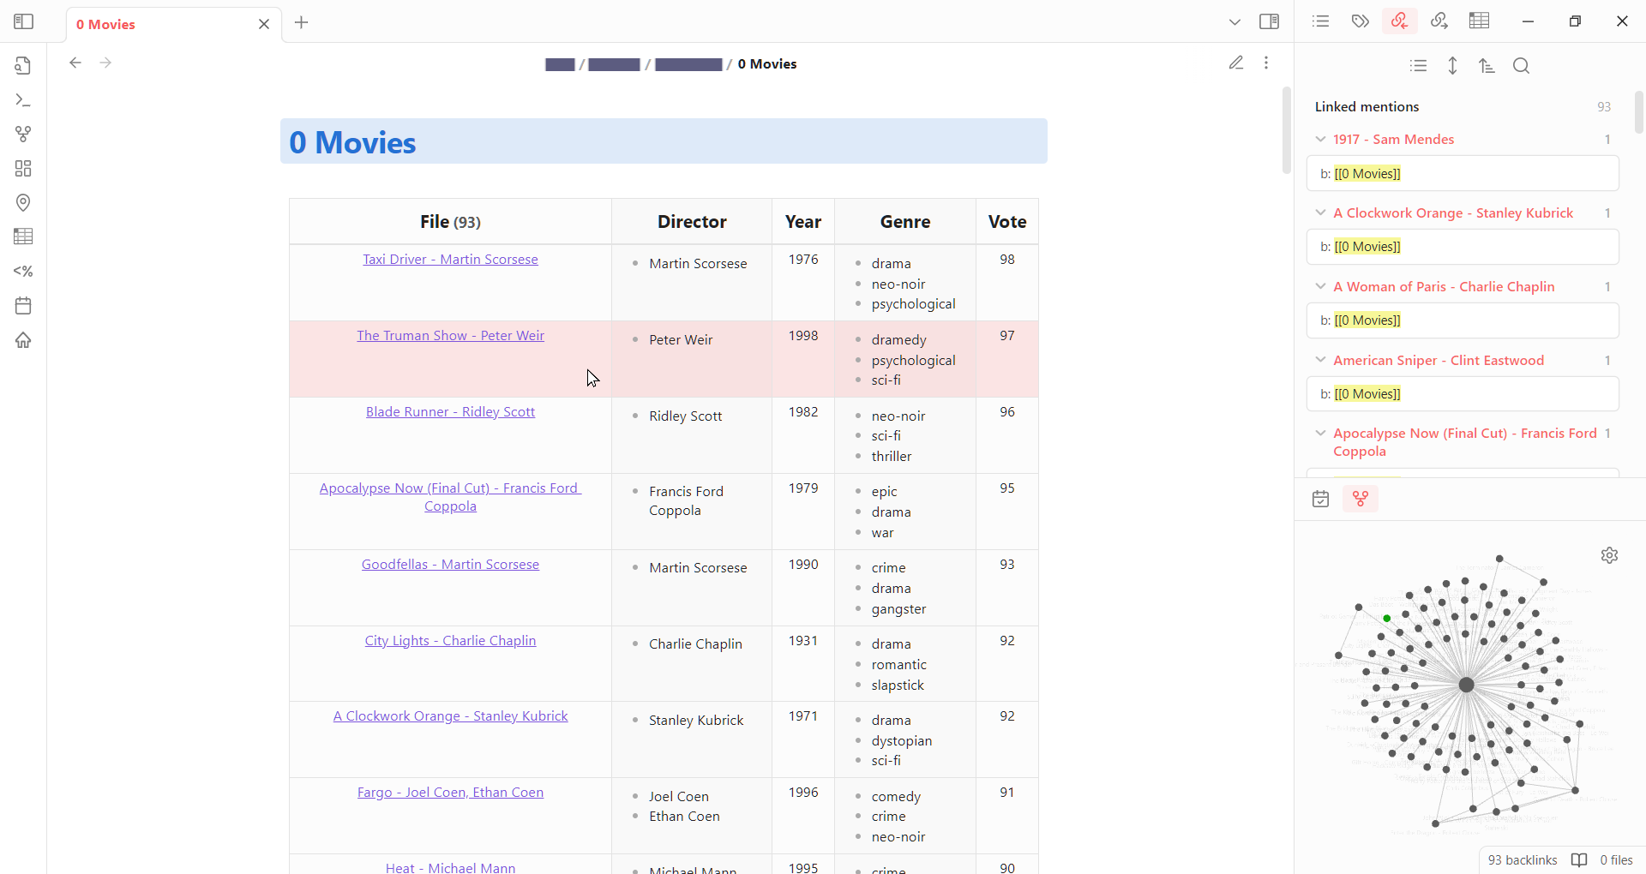Open Apocalypse Now (Final Cut) table link
Viewport: 1646px width, 874px height.
point(450,497)
